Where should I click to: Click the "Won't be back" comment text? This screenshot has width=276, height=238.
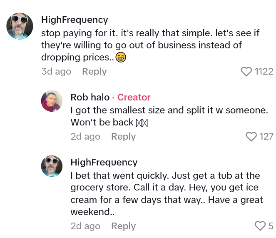[102, 123]
